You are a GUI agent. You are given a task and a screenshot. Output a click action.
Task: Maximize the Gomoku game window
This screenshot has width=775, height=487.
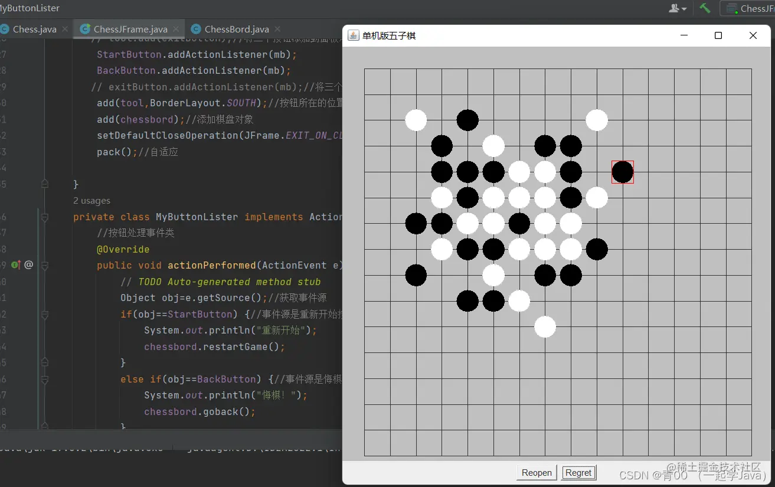click(718, 35)
